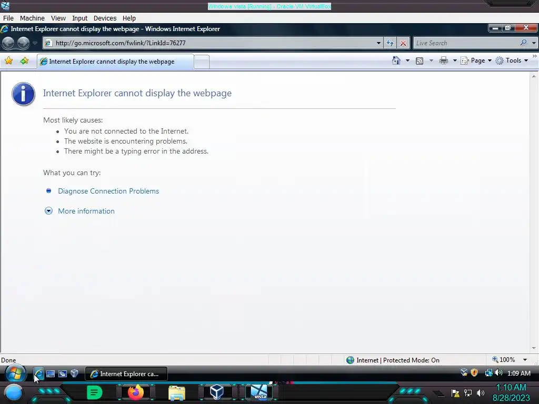
Task: Stop loading with the red X icon
Action: pyautogui.click(x=403, y=43)
